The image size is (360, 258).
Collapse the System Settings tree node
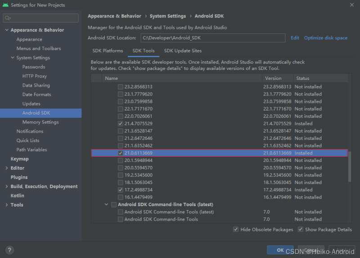coord(13,58)
